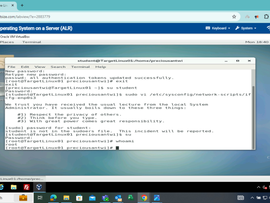
Task: Click the cloud-like extension icon in browser toolbar
Action: pyautogui.click(x=247, y=17)
